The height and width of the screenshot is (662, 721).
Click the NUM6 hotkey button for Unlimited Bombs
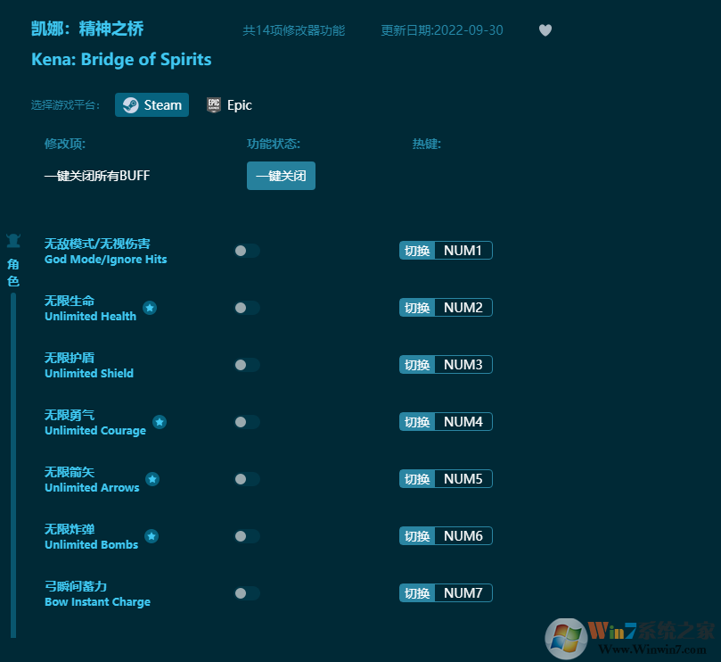(x=463, y=536)
